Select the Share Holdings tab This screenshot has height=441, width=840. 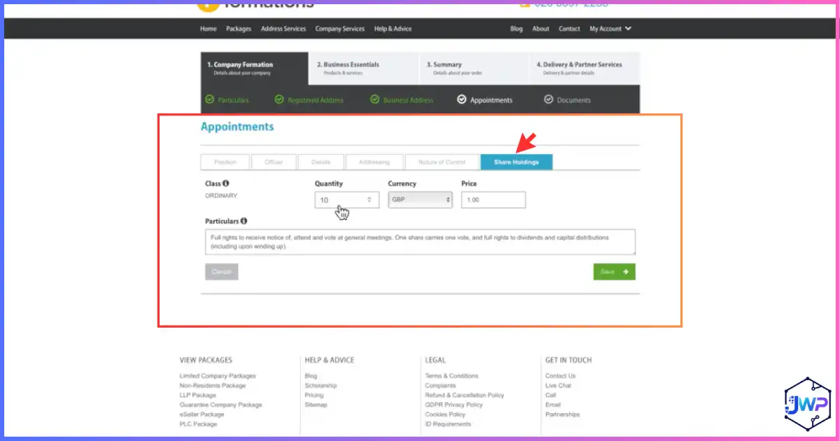pyautogui.click(x=517, y=162)
